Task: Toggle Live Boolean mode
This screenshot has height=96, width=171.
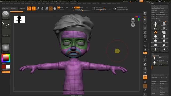Action: point(22,9)
